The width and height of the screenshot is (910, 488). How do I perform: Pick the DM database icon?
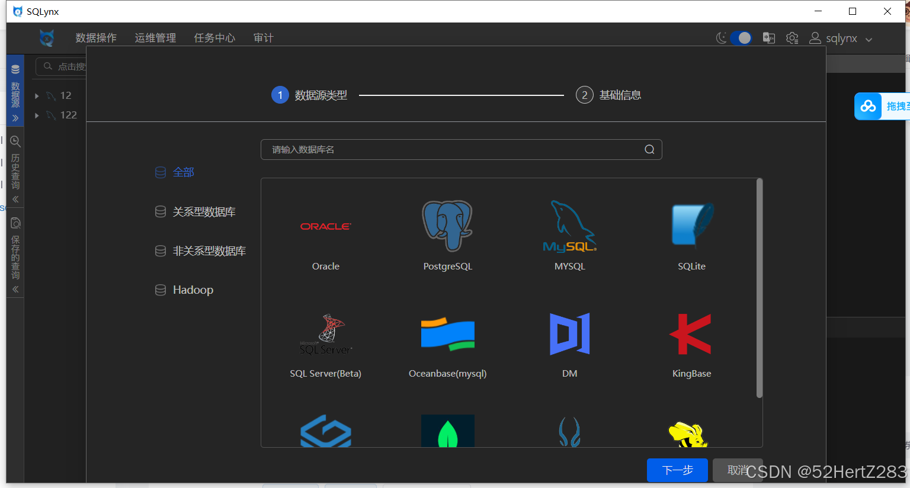570,333
